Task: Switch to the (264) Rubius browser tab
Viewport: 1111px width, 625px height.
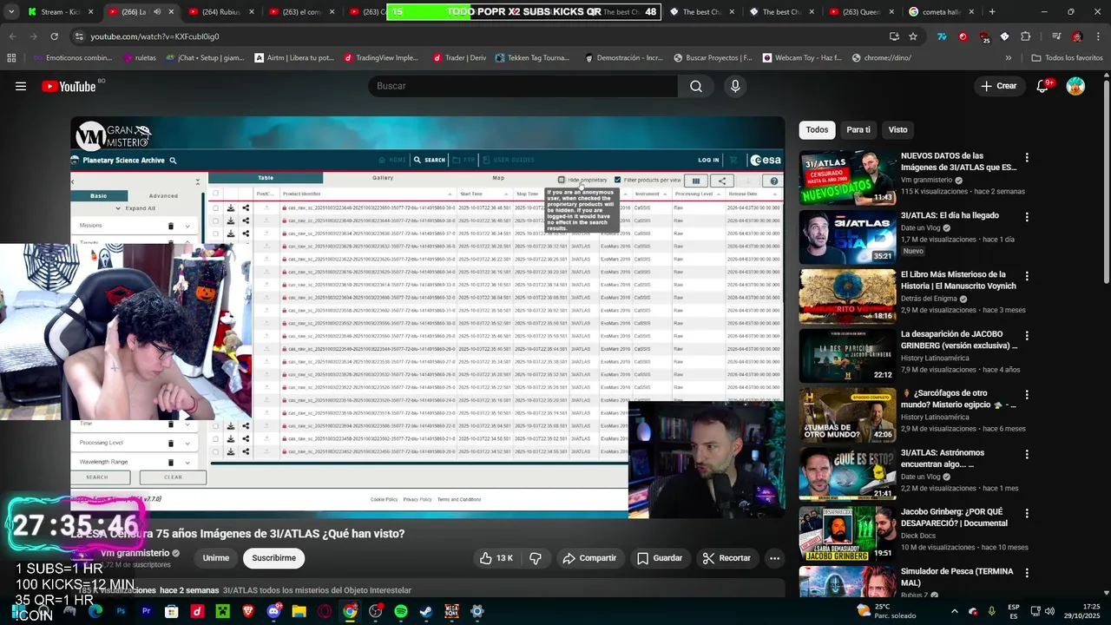Action: 221,12
